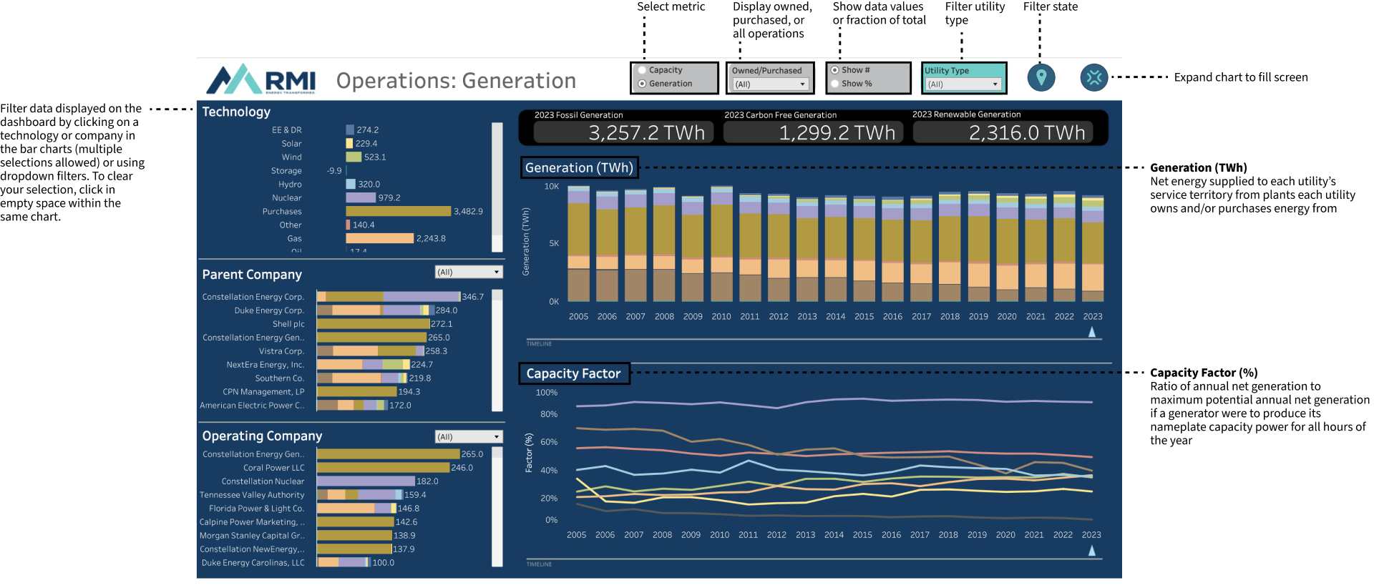Click the 2023 Fossil Generation value box
Screen dimensions: 1374x588
click(x=623, y=132)
